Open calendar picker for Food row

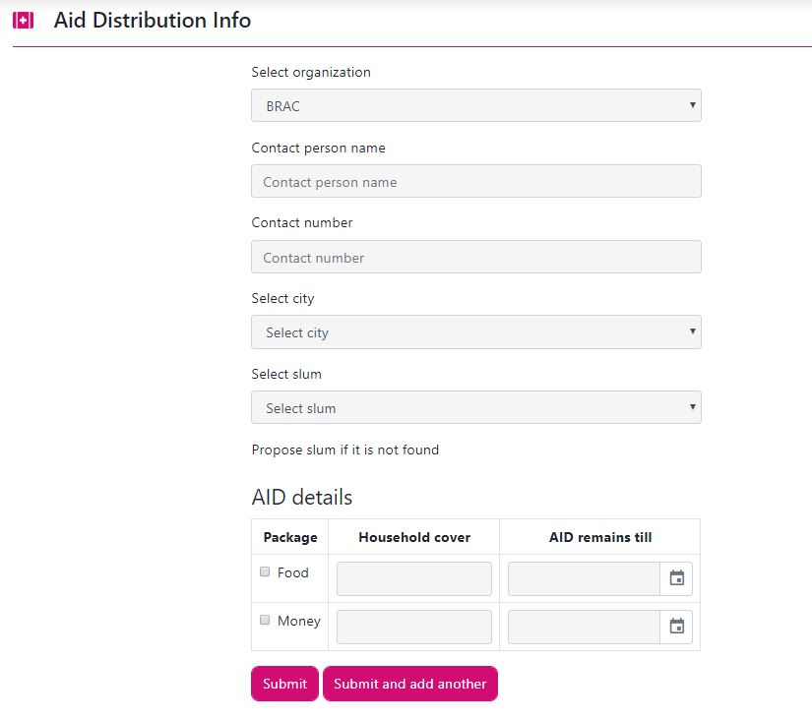(x=676, y=578)
